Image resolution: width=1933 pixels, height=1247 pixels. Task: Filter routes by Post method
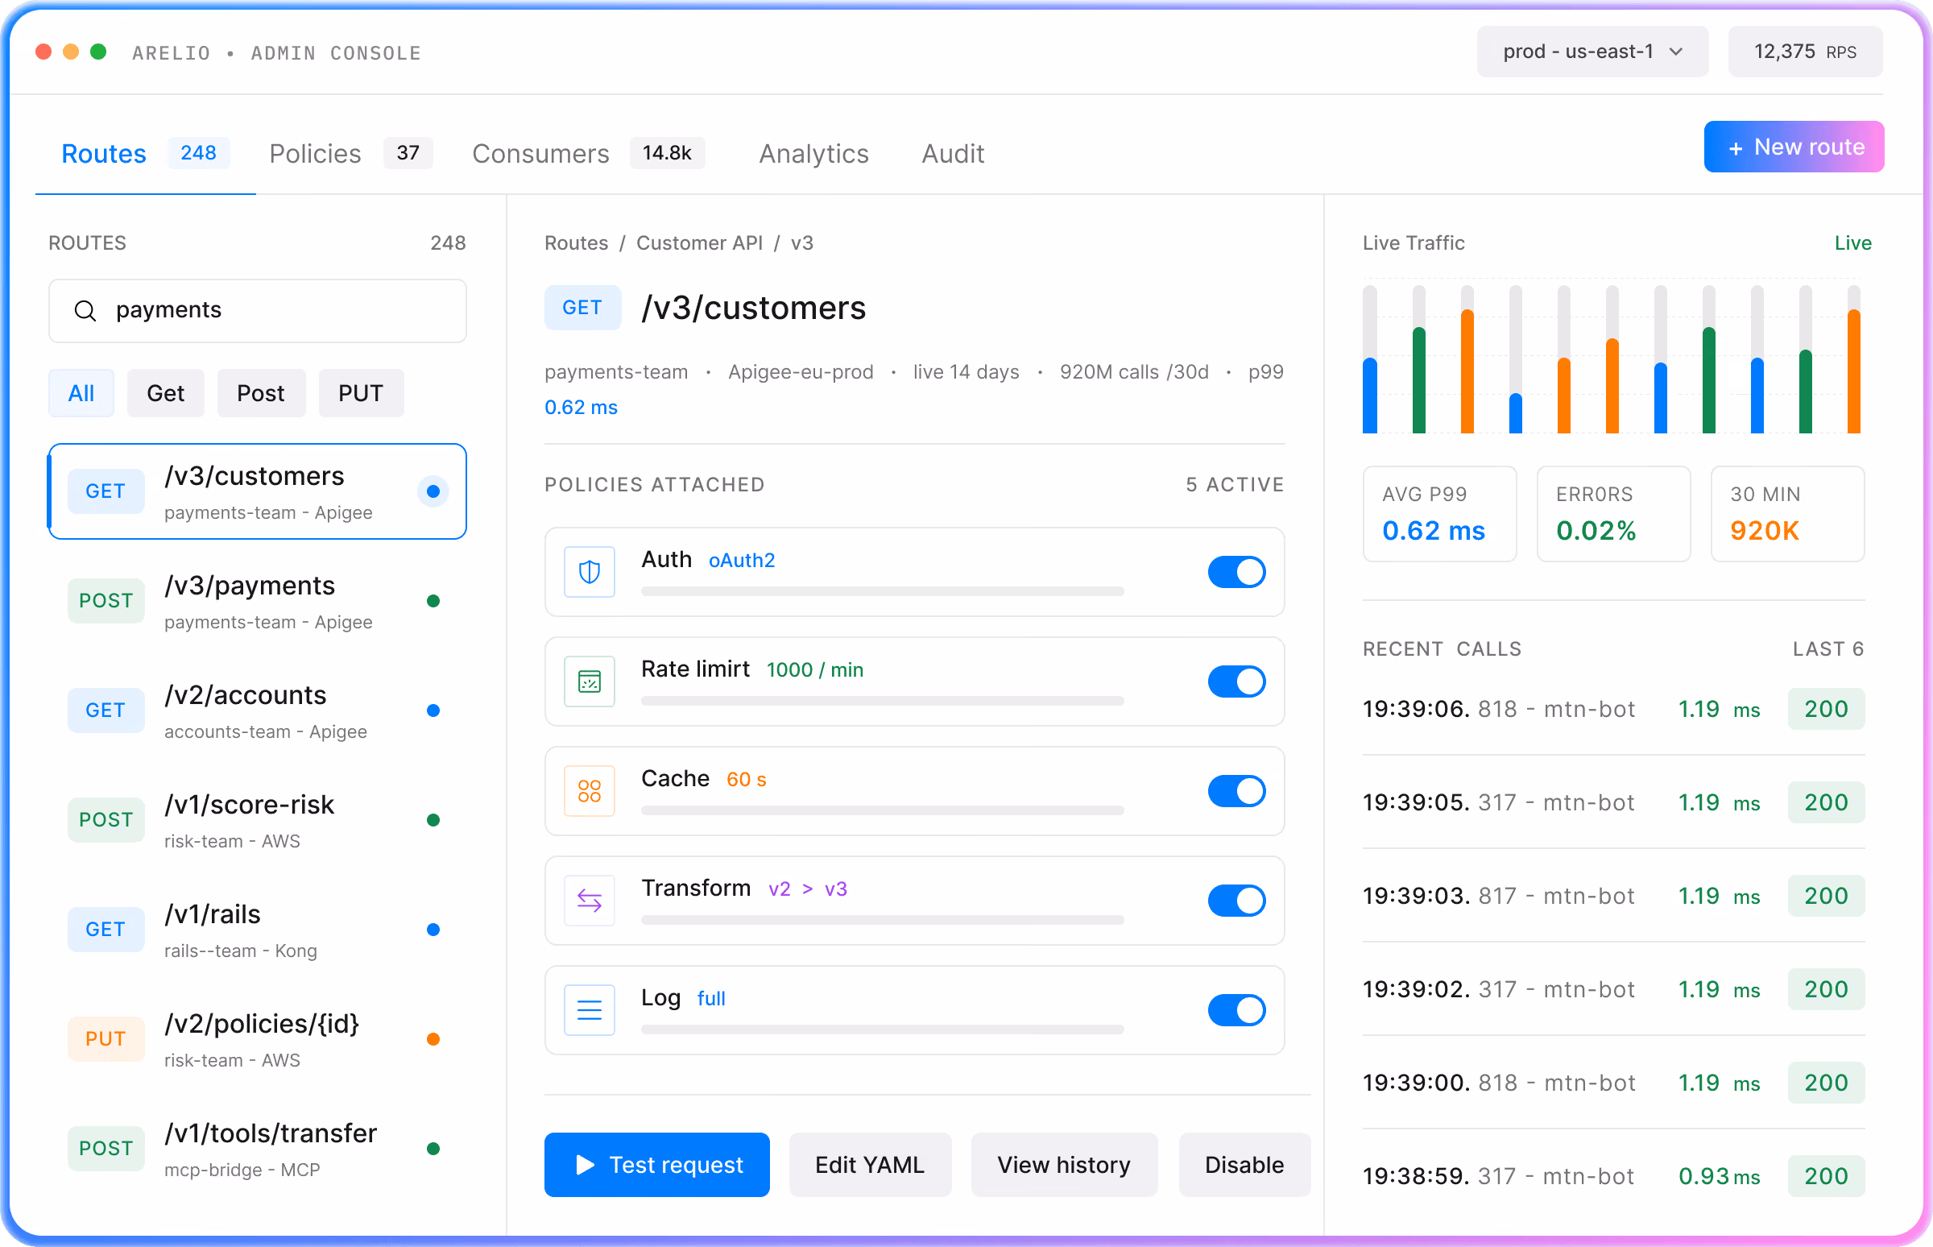point(261,394)
